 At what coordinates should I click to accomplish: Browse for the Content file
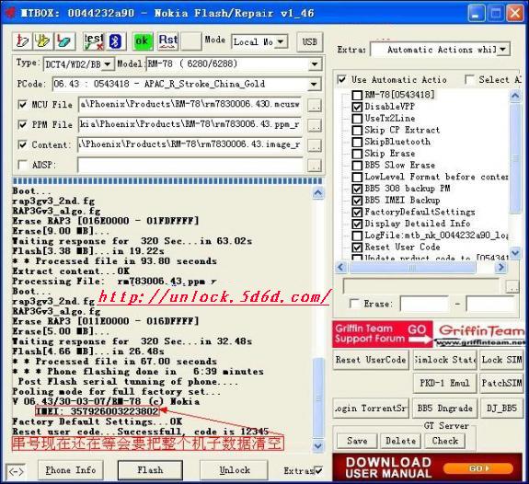315,145
